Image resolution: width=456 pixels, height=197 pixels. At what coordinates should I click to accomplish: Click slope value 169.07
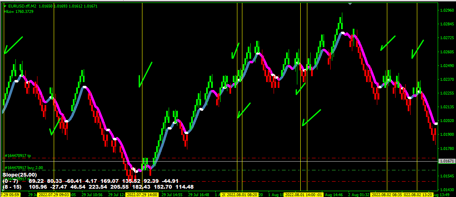pyautogui.click(x=110, y=181)
